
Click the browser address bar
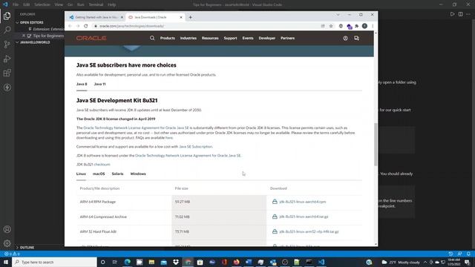coord(206,26)
